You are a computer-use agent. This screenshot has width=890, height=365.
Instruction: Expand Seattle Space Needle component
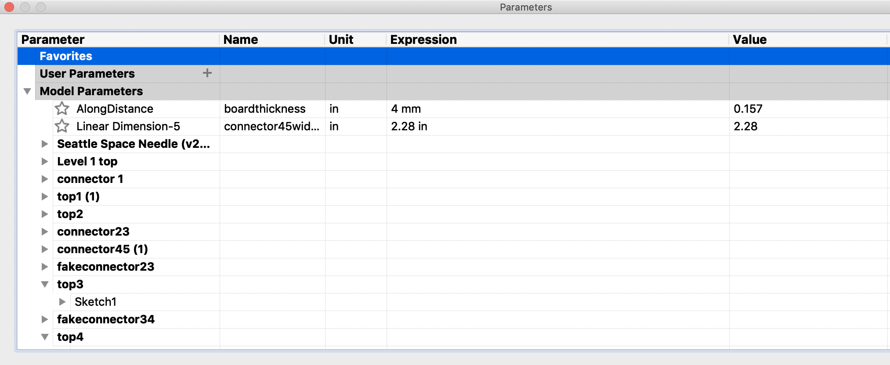tap(45, 144)
